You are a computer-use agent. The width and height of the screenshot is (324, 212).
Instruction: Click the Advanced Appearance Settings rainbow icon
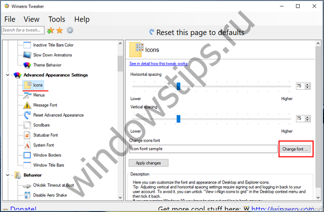click(17, 75)
